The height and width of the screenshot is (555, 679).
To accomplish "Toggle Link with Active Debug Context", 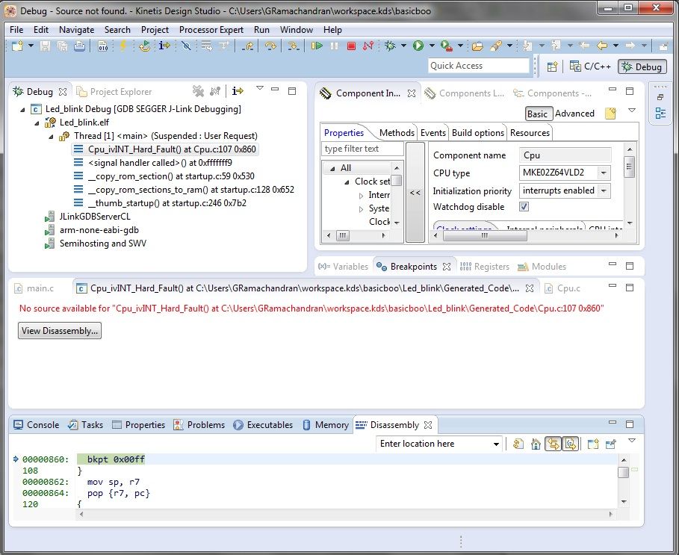I will pyautogui.click(x=553, y=444).
